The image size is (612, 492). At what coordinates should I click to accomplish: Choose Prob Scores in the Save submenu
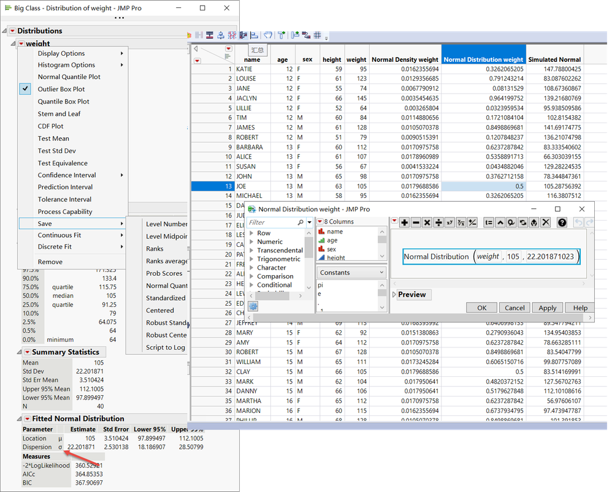(x=164, y=273)
